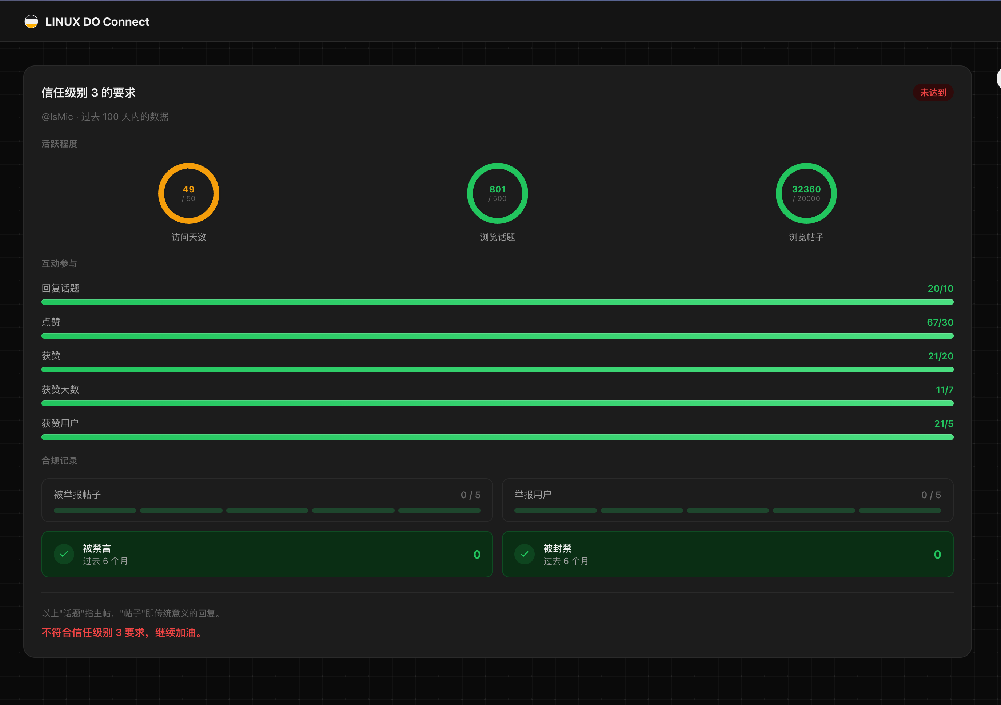The width and height of the screenshot is (1001, 705).
Task: Click the 浏览话题 801/500 green ring
Action: click(498, 193)
